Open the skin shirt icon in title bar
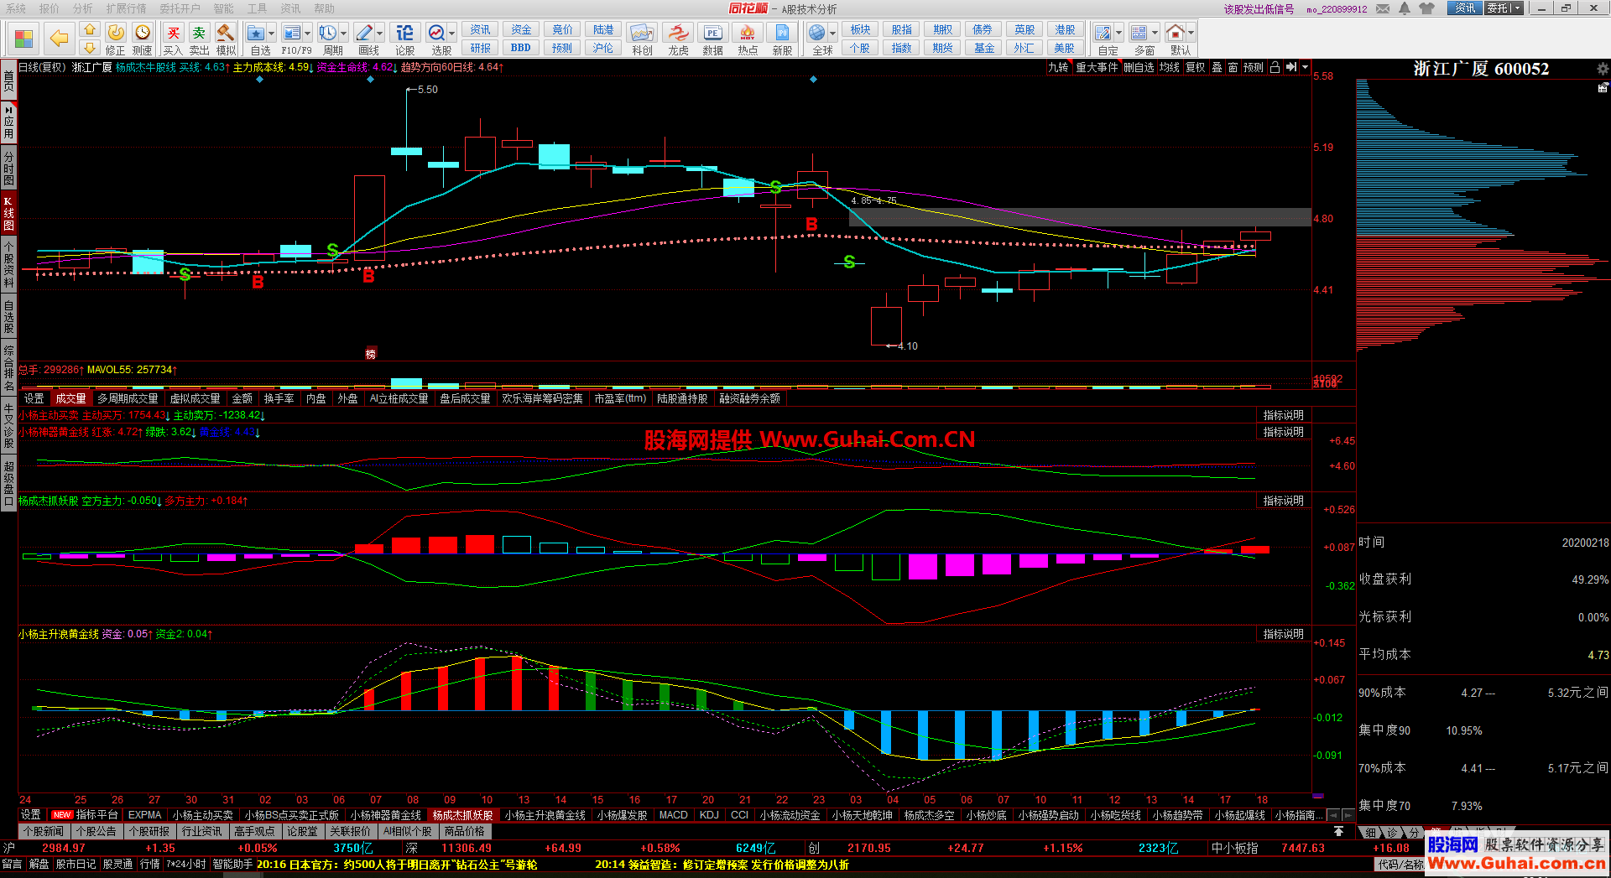The height and width of the screenshot is (878, 1611). point(1427,8)
